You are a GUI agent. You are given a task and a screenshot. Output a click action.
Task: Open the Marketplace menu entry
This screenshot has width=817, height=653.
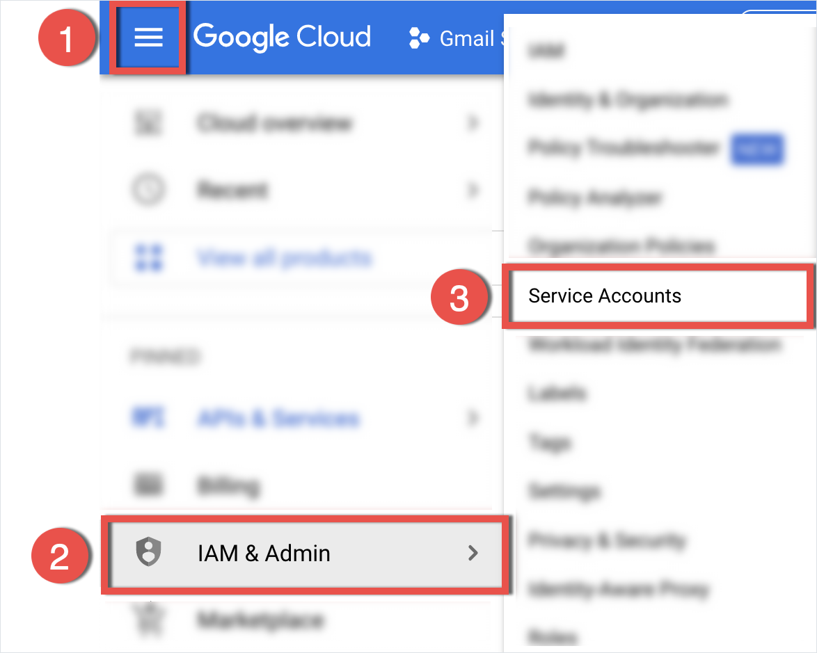pos(298,620)
